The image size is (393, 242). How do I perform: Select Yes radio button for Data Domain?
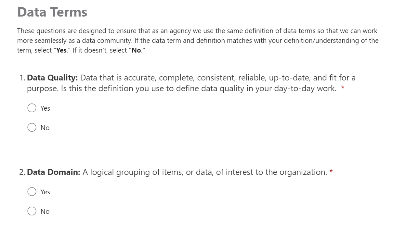coord(32,192)
